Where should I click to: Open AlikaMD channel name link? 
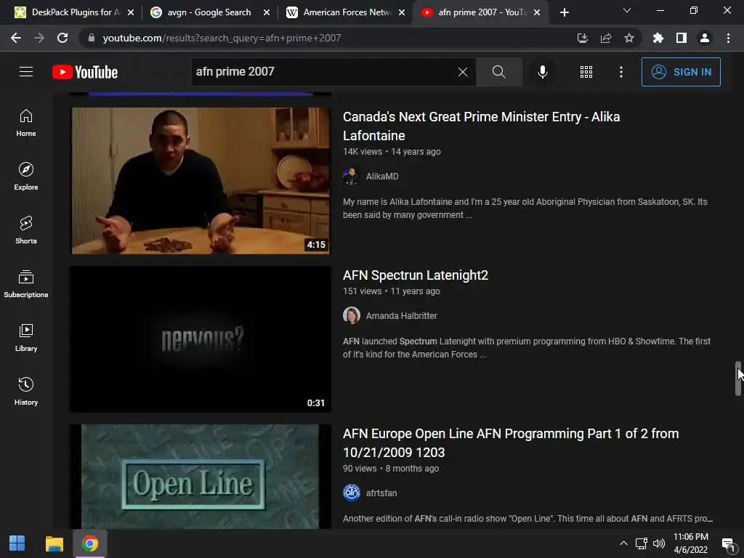click(x=382, y=176)
